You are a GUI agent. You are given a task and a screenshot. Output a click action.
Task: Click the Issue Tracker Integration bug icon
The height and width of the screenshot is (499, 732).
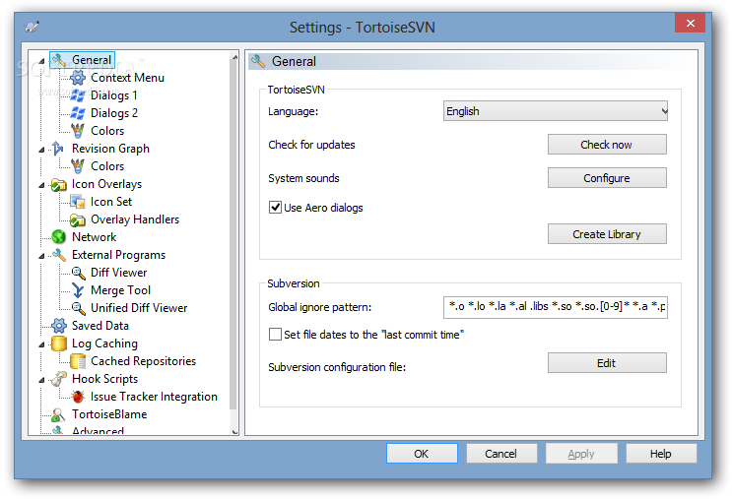point(78,397)
